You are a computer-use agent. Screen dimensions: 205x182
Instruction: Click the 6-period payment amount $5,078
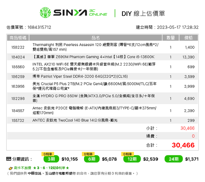(109, 159)
